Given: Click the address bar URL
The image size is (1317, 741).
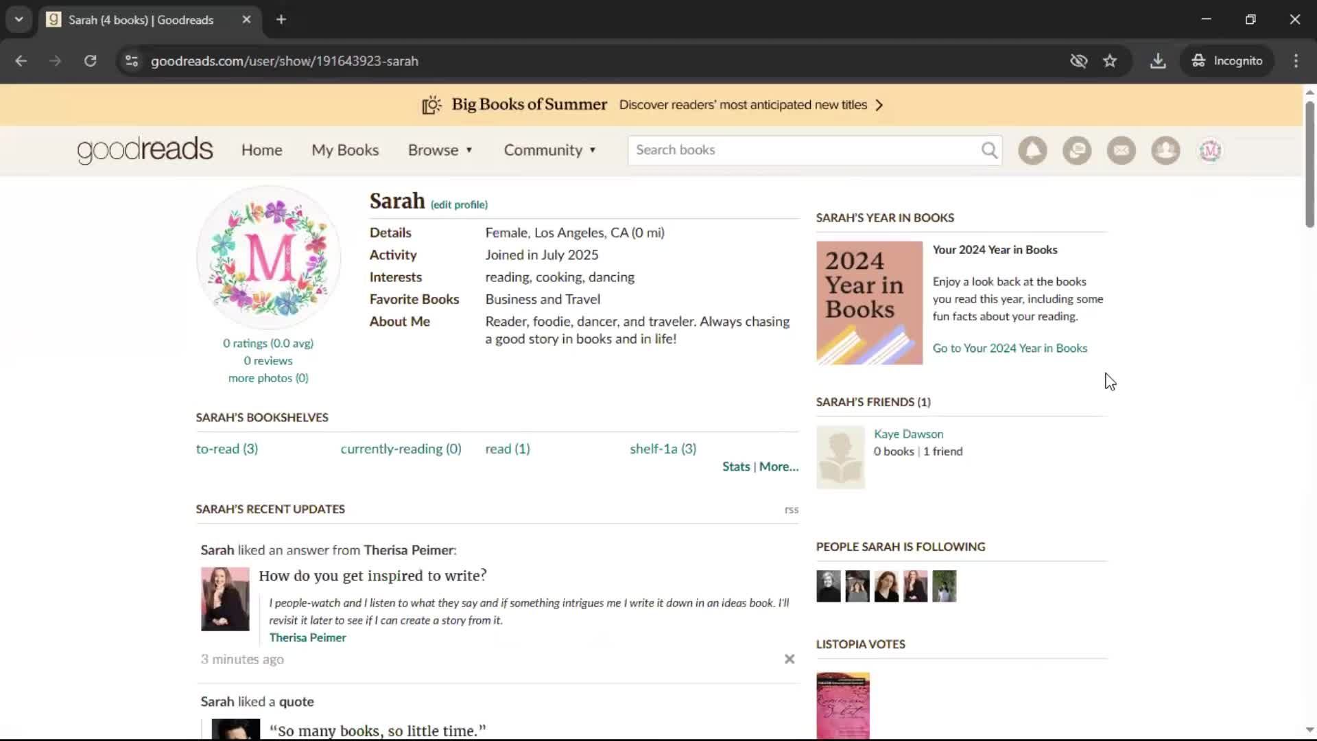Looking at the screenshot, I should pos(285,61).
